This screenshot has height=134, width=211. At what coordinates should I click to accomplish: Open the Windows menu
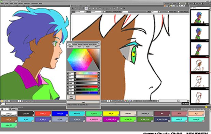coord(27,3)
